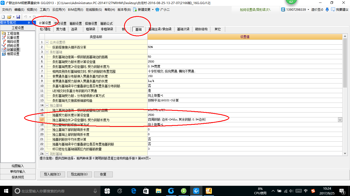Collapse the 条形基础 group
The height and width of the screenshot is (196, 350).
[47, 52]
